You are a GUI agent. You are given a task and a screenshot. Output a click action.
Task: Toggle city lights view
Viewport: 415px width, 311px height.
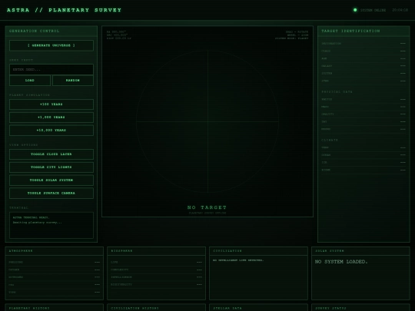(51, 167)
